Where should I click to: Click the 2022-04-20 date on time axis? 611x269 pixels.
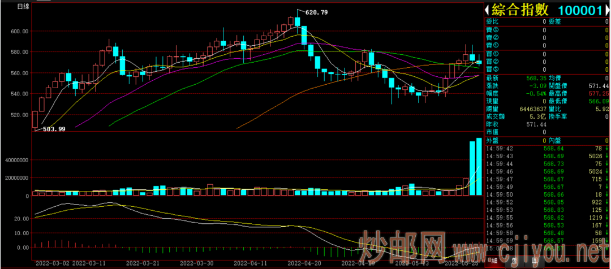[x=305, y=263]
